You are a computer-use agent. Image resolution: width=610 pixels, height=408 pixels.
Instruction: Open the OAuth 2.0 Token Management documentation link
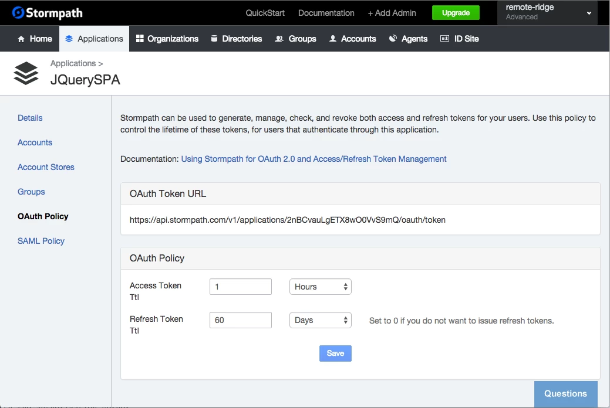[x=314, y=159]
